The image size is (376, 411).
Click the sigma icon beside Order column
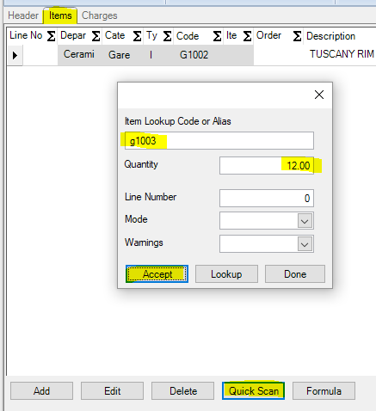tap(297, 36)
